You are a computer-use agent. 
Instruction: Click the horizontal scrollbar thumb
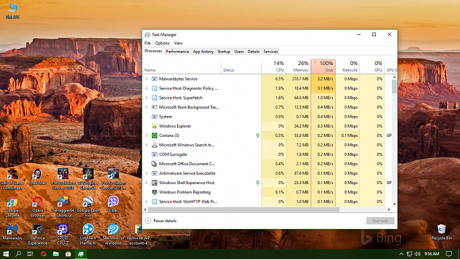(243, 210)
